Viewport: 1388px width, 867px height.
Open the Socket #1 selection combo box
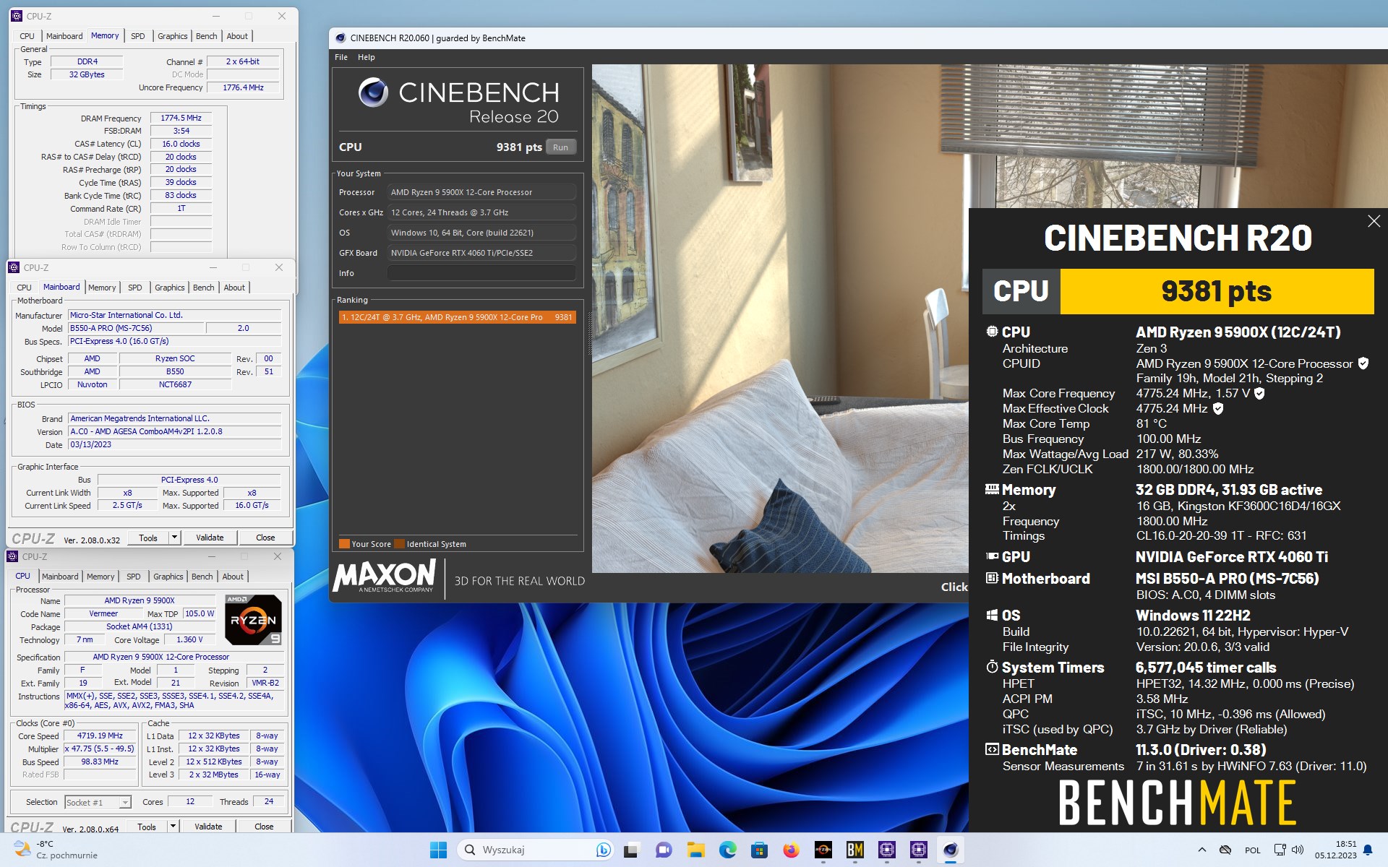click(98, 802)
